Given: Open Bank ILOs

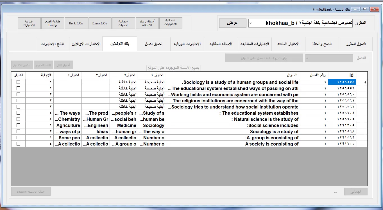Looking at the screenshot, I should 76,23.
